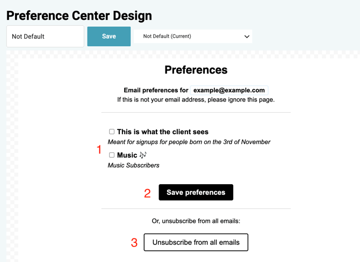
Task: Click the red number 3 annotation
Action: click(134, 243)
